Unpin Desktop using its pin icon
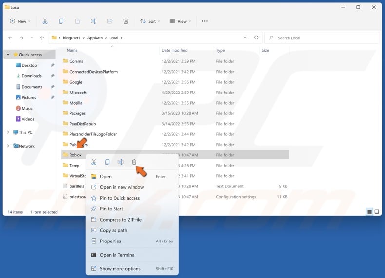 52,65
